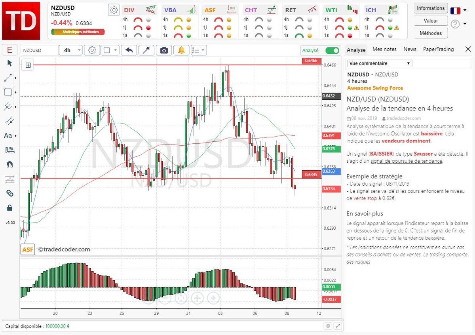Select the DIV method card
Screen dimensions: 475x335
(140, 22)
